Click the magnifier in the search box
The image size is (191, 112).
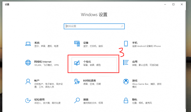point(122,26)
